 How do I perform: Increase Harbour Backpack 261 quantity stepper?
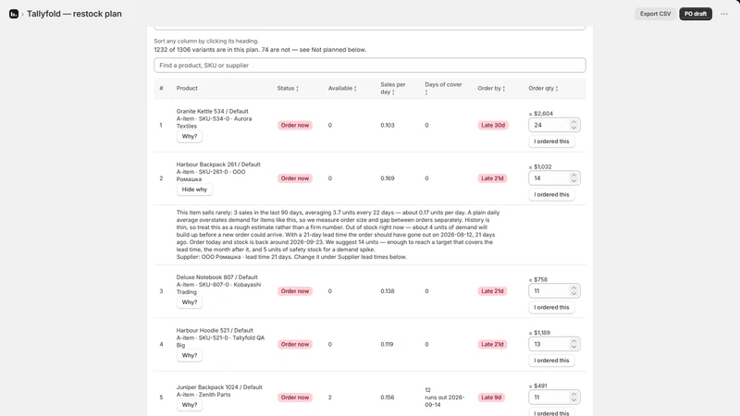pyautogui.click(x=573, y=176)
